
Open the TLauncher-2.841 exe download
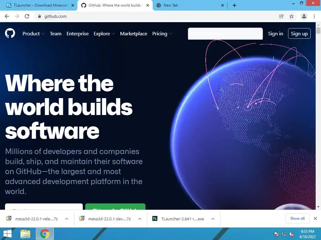[183, 219]
